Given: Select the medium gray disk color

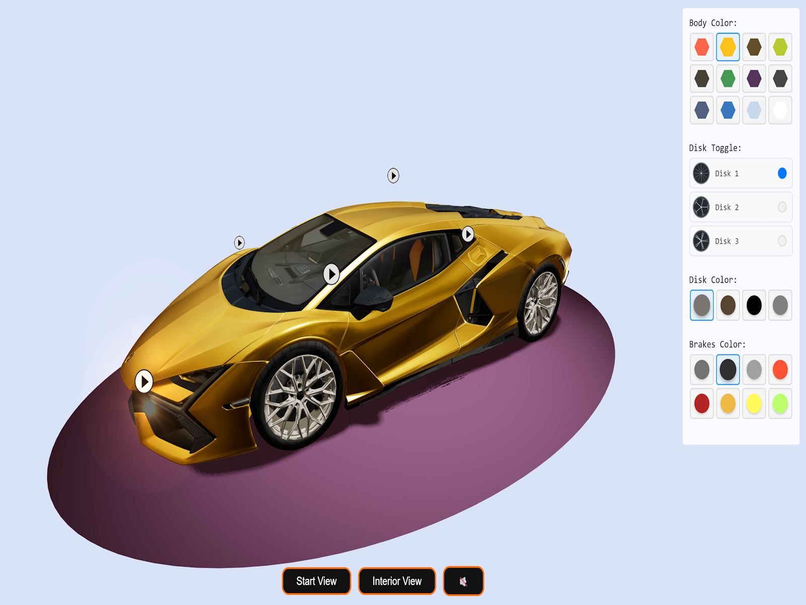Looking at the screenshot, I should (780, 305).
